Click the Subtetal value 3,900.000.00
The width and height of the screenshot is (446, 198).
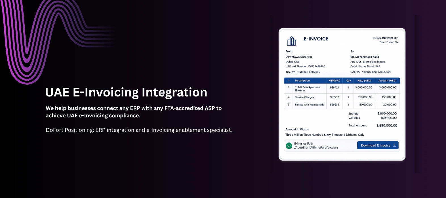coord(387,113)
